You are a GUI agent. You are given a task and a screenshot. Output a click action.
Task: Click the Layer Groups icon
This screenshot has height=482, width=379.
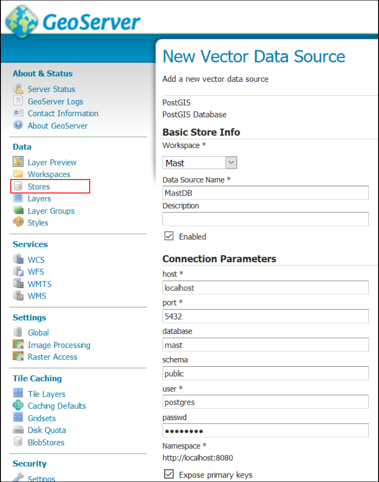pos(18,210)
